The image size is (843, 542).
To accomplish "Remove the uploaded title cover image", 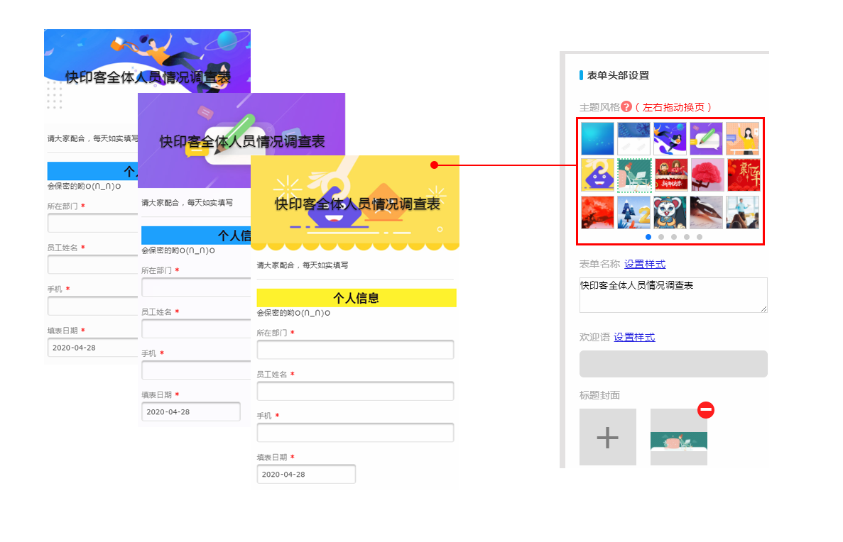I will (705, 410).
